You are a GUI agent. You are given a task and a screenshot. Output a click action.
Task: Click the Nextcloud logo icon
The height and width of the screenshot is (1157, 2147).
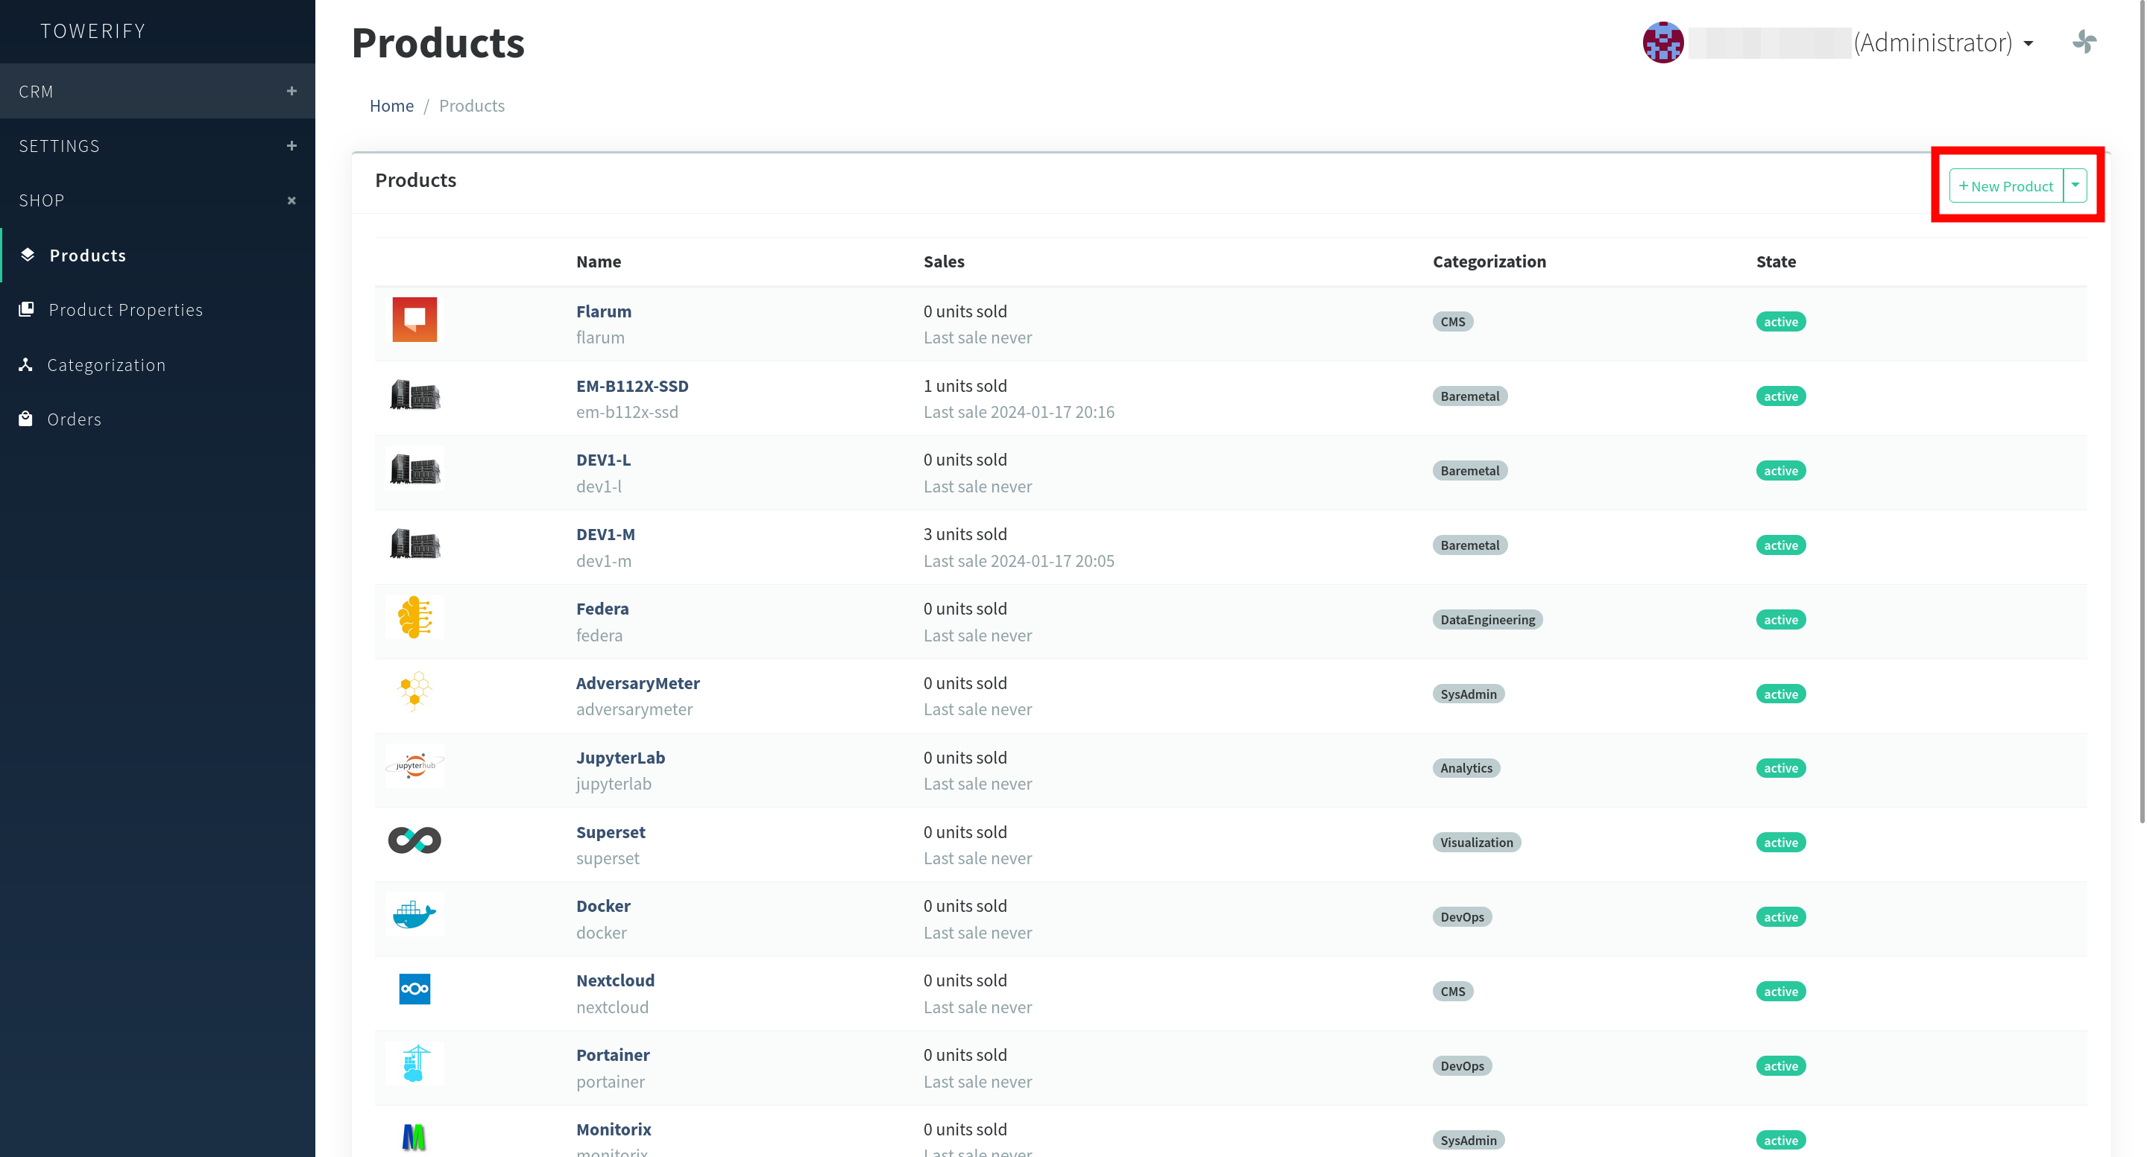point(414,989)
